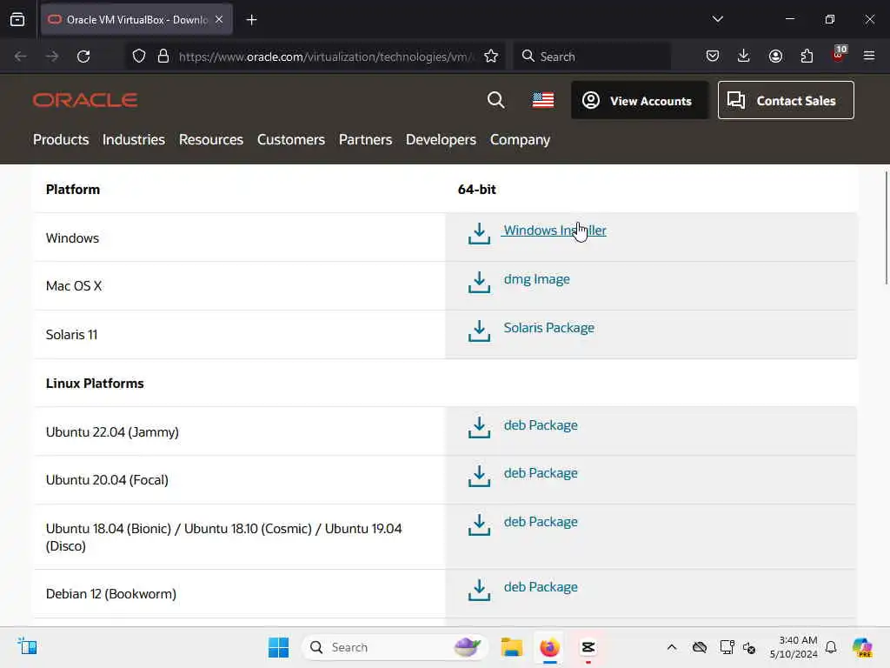The width and height of the screenshot is (890, 668).
Task: Go forward with the forward arrow
Action: coord(51,57)
